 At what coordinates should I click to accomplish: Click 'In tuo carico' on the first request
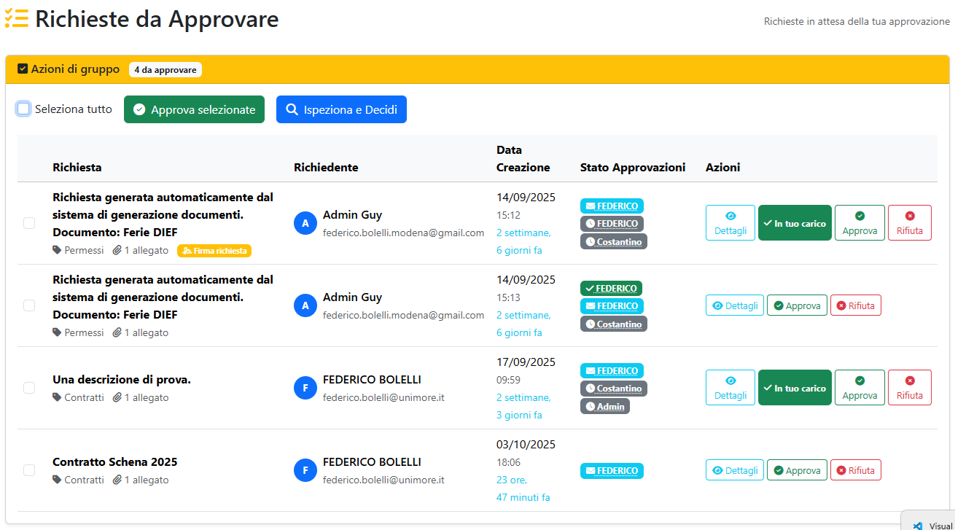coord(794,223)
